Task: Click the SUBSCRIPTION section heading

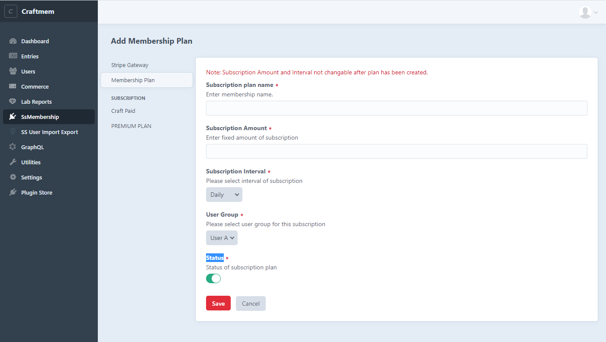Action: coord(128,98)
